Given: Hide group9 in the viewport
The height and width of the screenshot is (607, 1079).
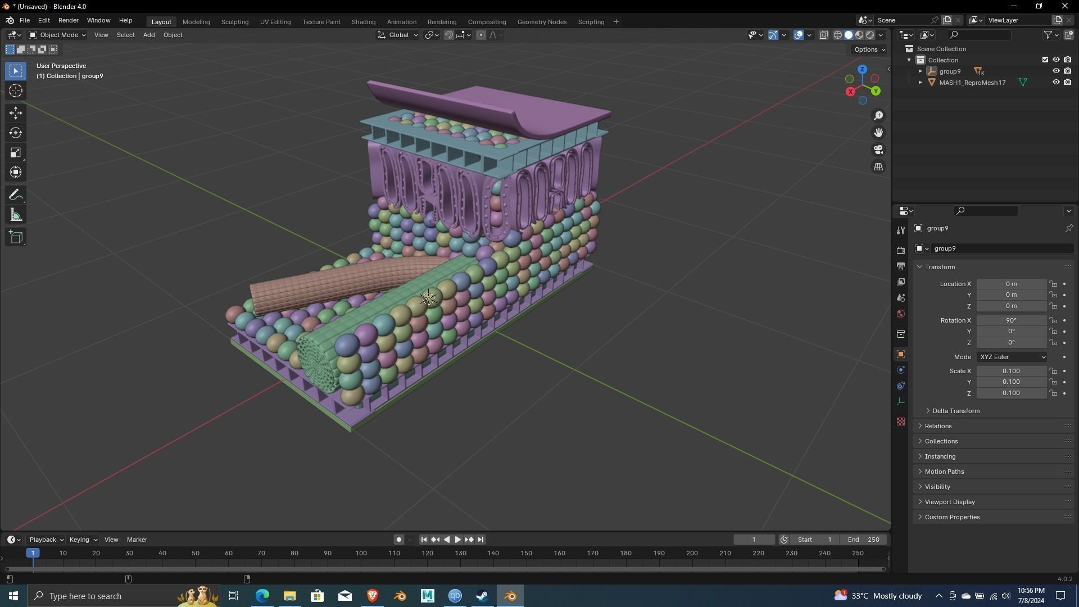Looking at the screenshot, I should (x=1055, y=71).
